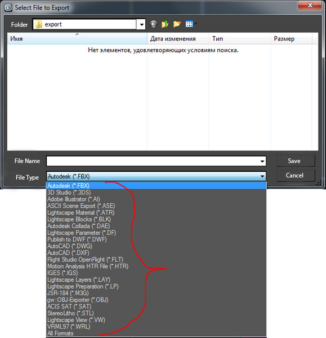Collapse the File Type dropdown arrow
This screenshot has width=326, height=338.
[x=262, y=176]
